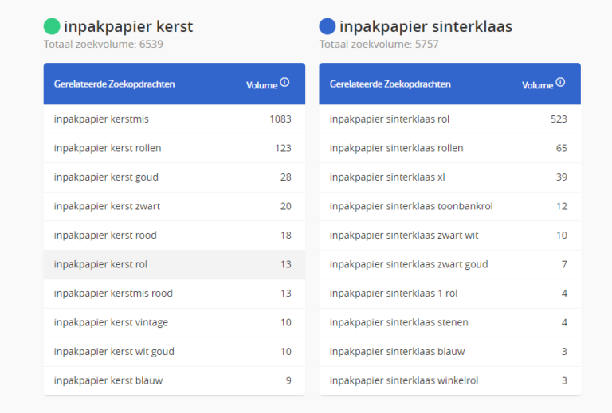The image size is (612, 413).
Task: Click the 'inpakpapier sinterklaas' heading
Action: point(426,27)
